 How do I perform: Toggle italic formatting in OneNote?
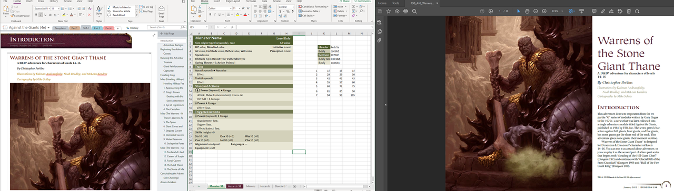pyautogui.click(x=41, y=15)
